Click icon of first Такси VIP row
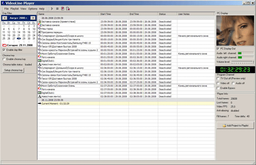The image size is (256, 165). 39,47
